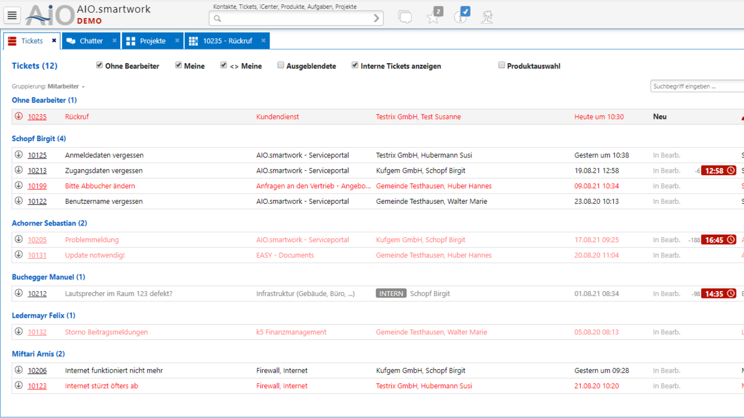Close the Chatter tab
The image size is (744, 418).
[x=114, y=41]
